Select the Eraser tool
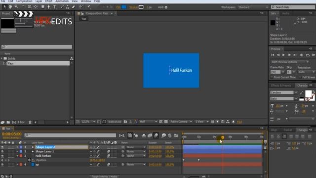The width and height of the screenshot is (316, 178). point(74,7)
